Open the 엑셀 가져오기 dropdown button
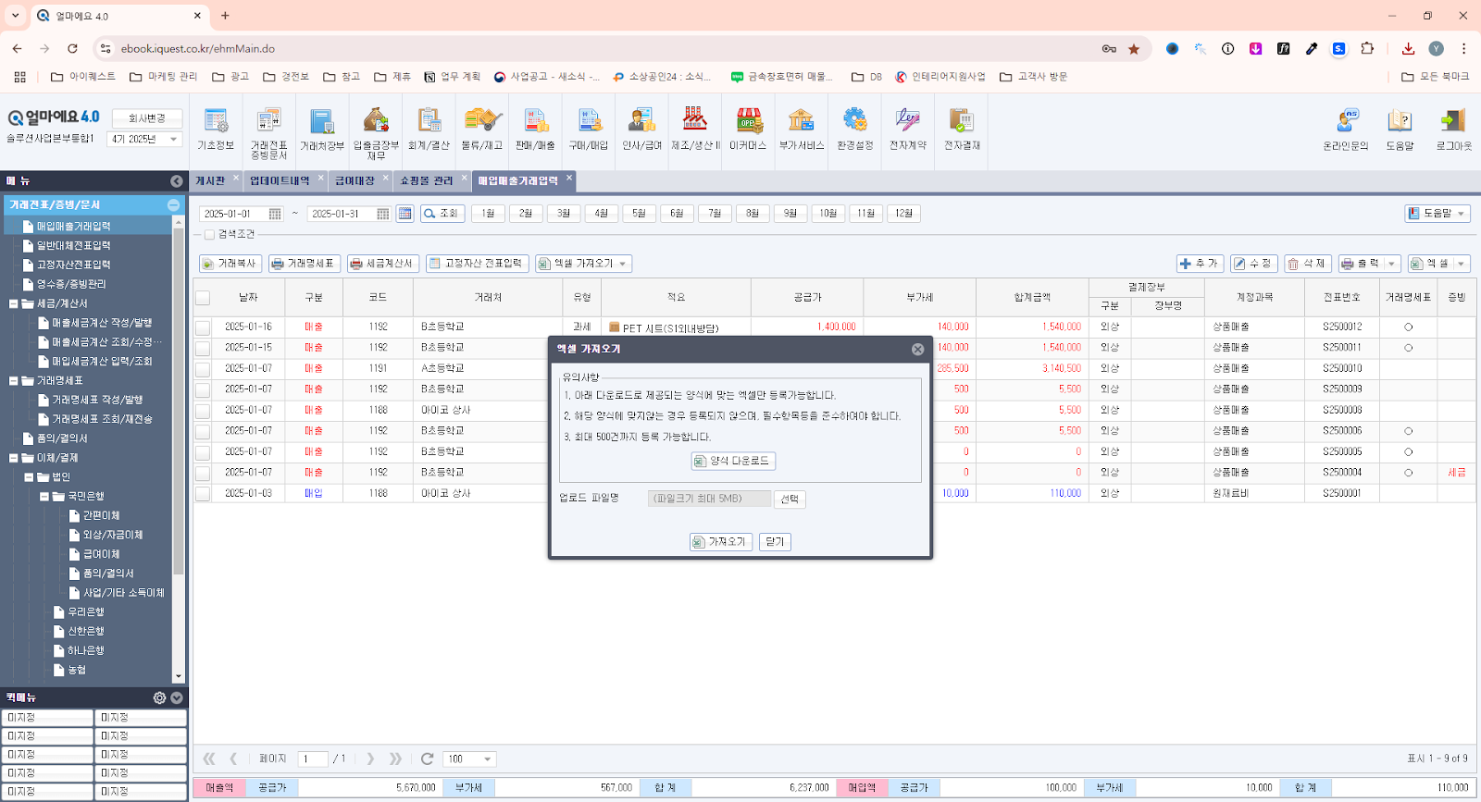The image size is (1481, 802). (583, 264)
